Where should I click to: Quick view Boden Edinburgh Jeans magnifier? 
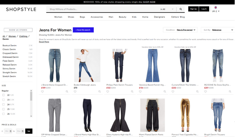coord(100,91)
